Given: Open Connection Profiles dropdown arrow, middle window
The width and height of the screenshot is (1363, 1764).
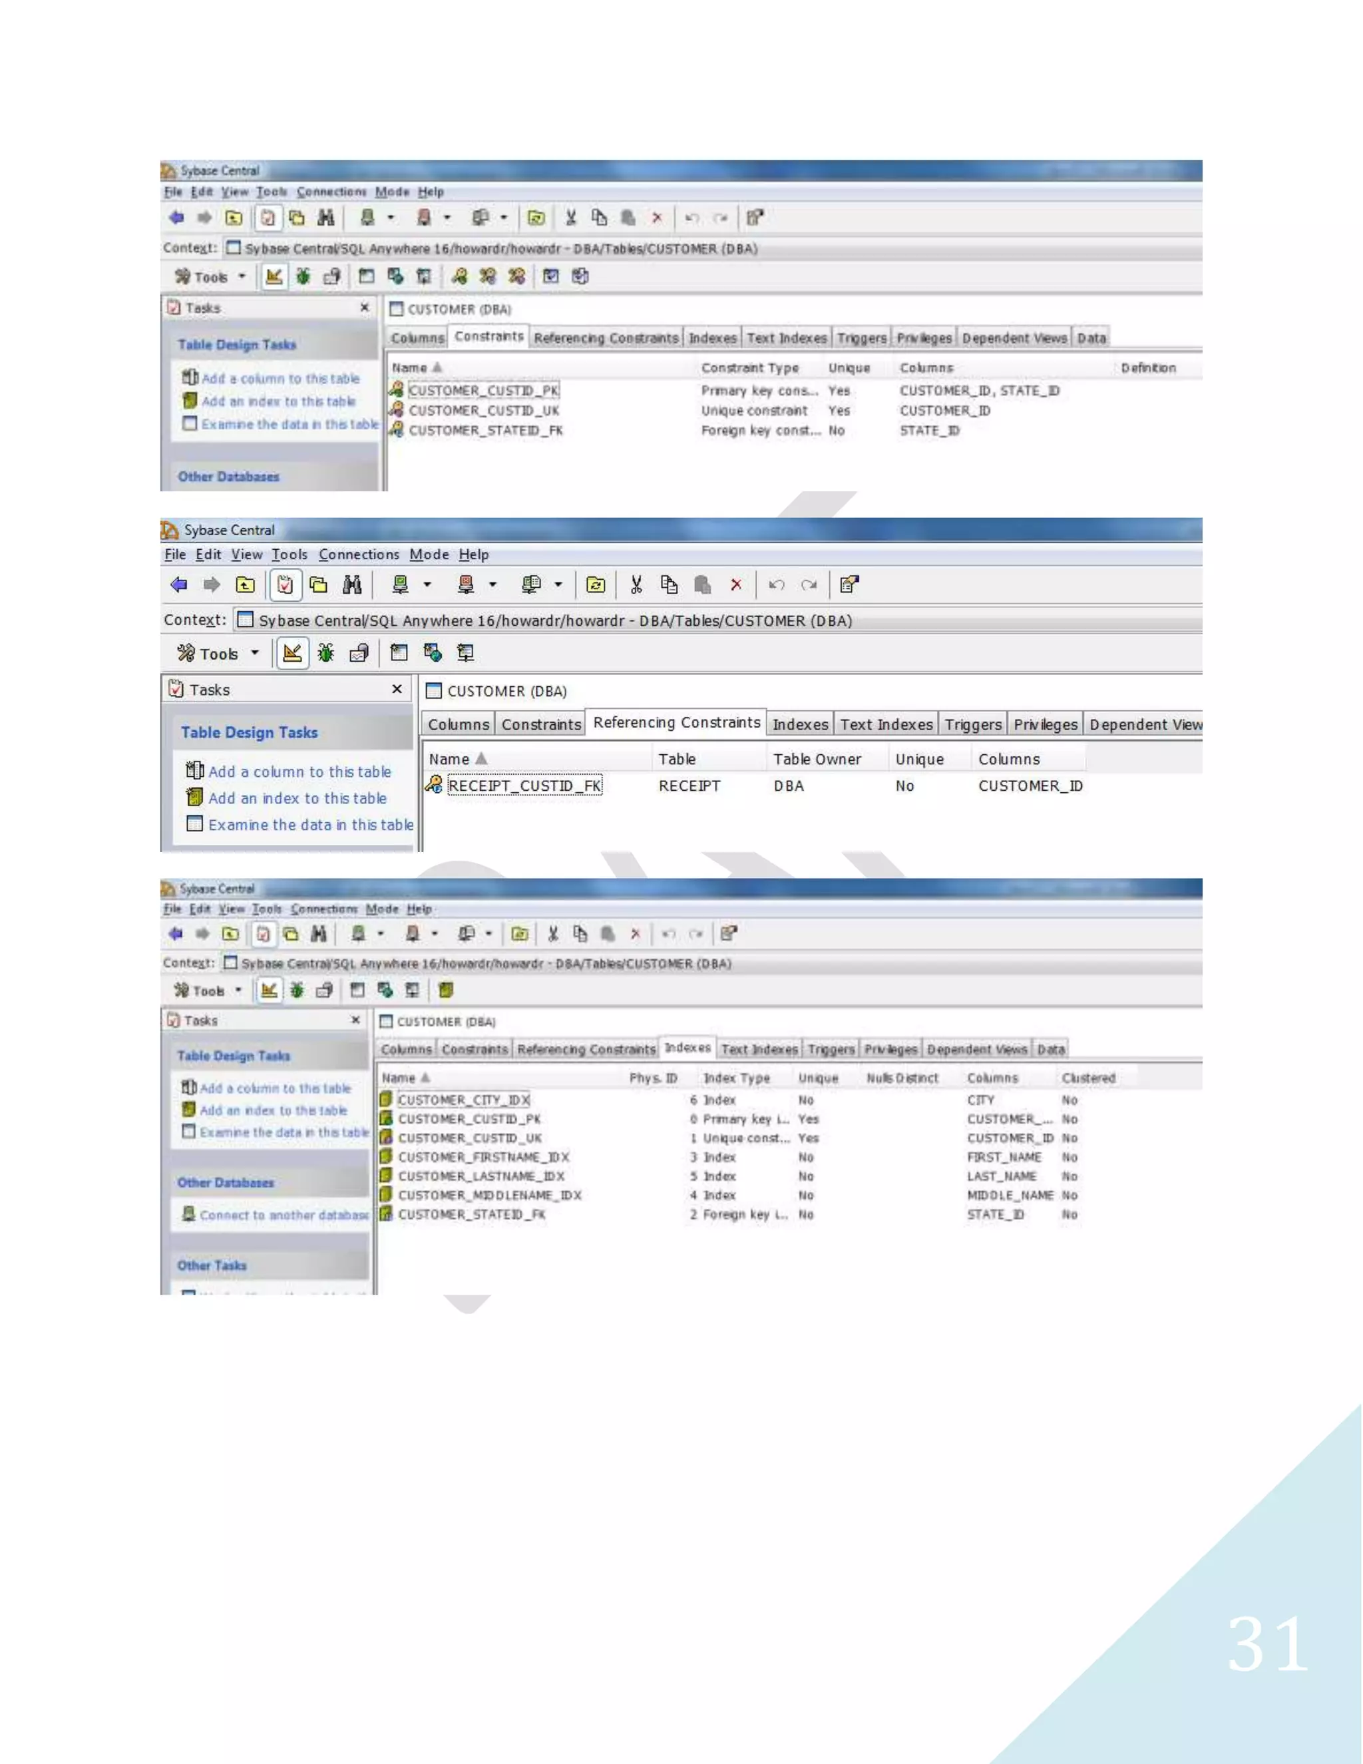Looking at the screenshot, I should pos(558,584).
